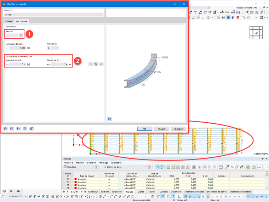Click the Longueur de barre value 5.200
Image resolution: width=269 pixels, height=202 pixels.
click(18, 48)
